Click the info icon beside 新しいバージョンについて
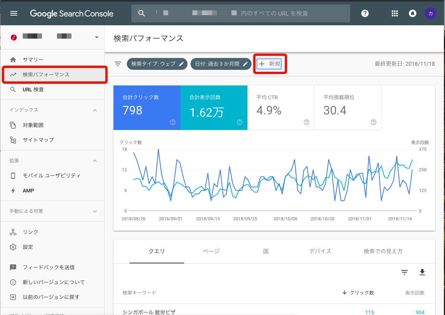445x315 pixels. 13,282
